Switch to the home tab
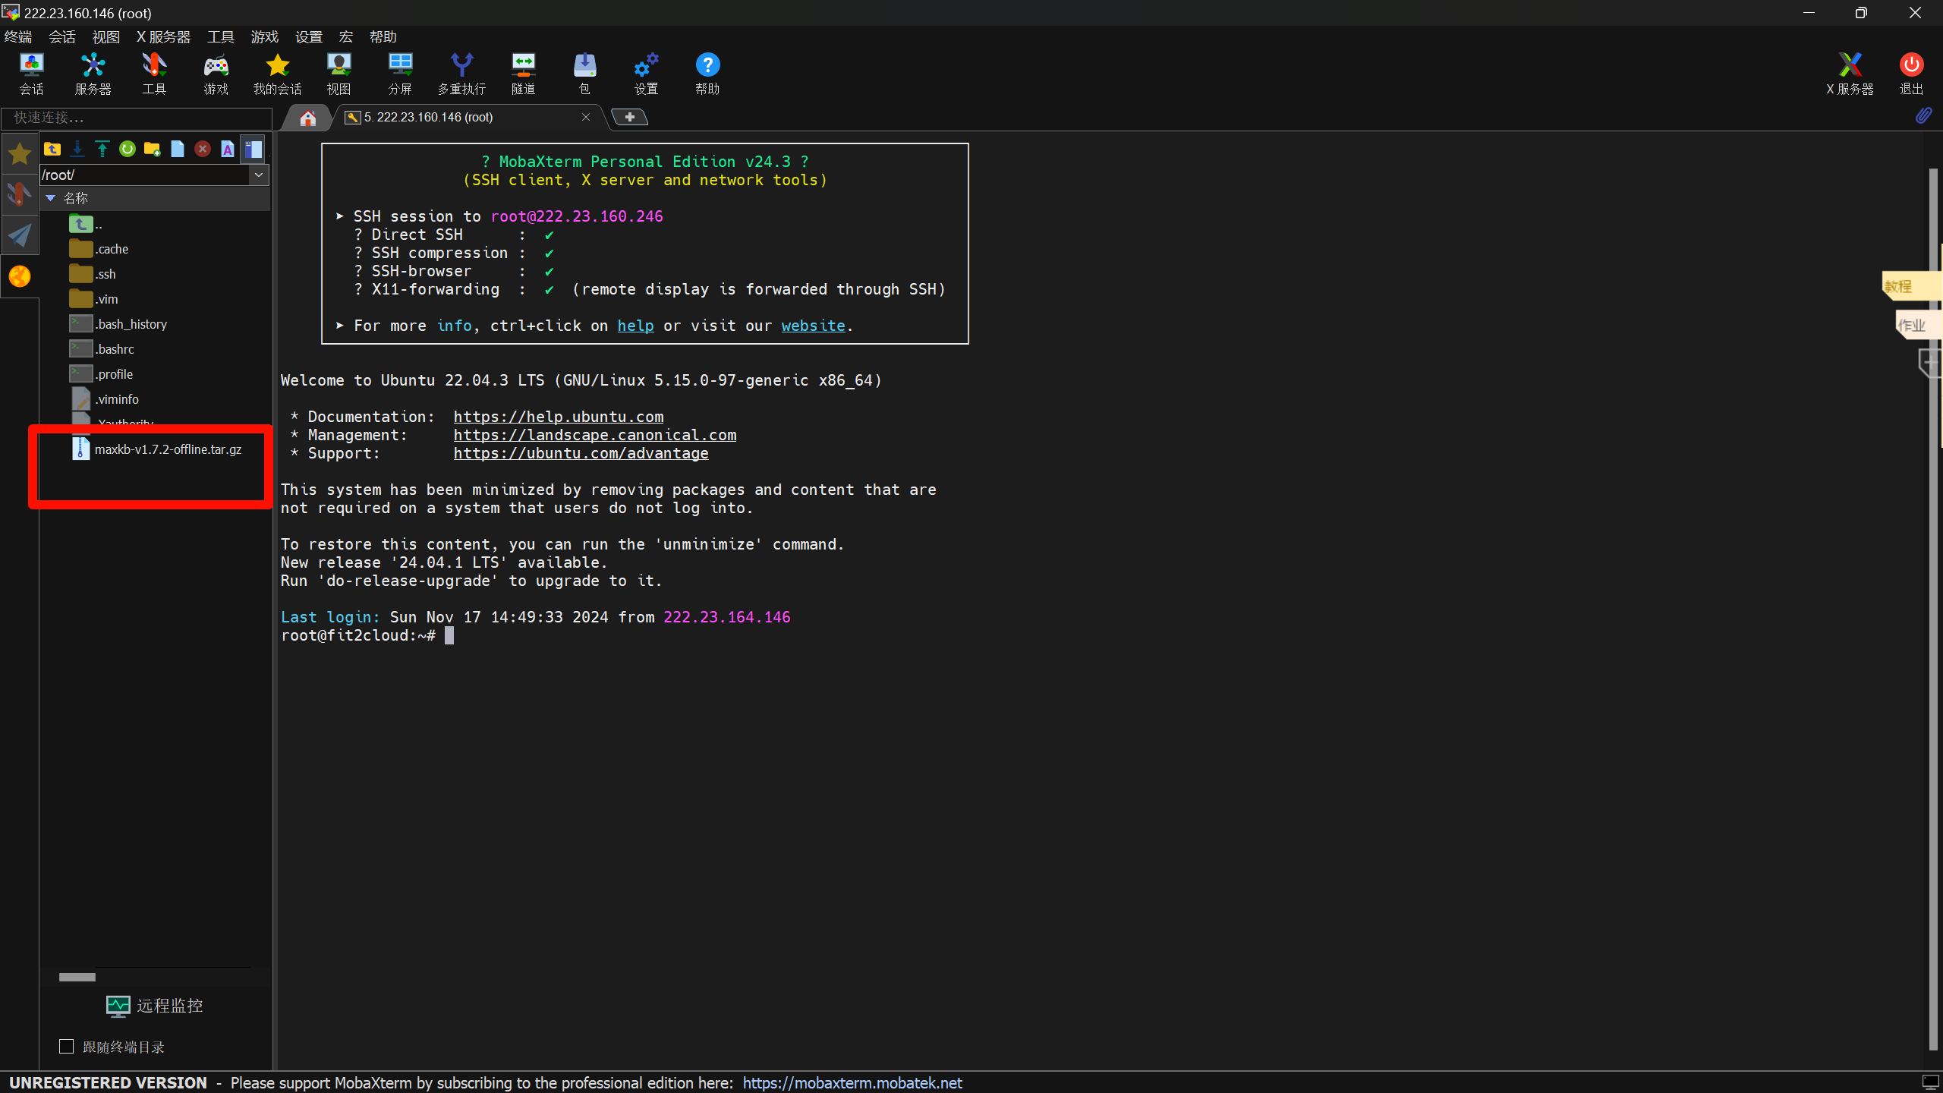Viewport: 1943px width, 1093px height. 307,118
